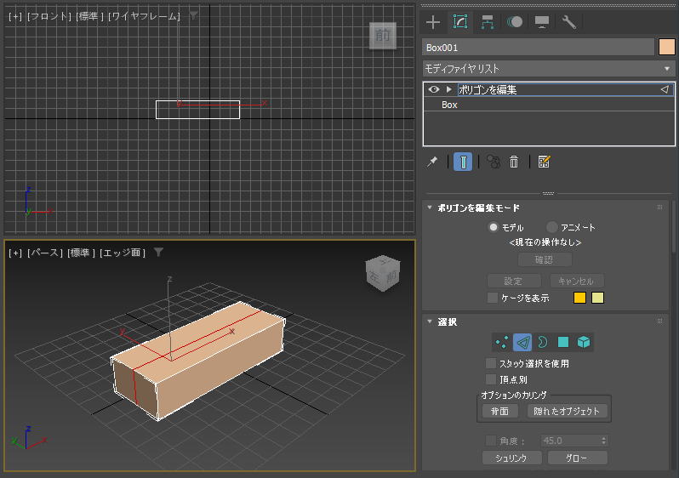The width and height of the screenshot is (679, 478).
Task: Click the Pin Stack icon
Action: pyautogui.click(x=432, y=162)
